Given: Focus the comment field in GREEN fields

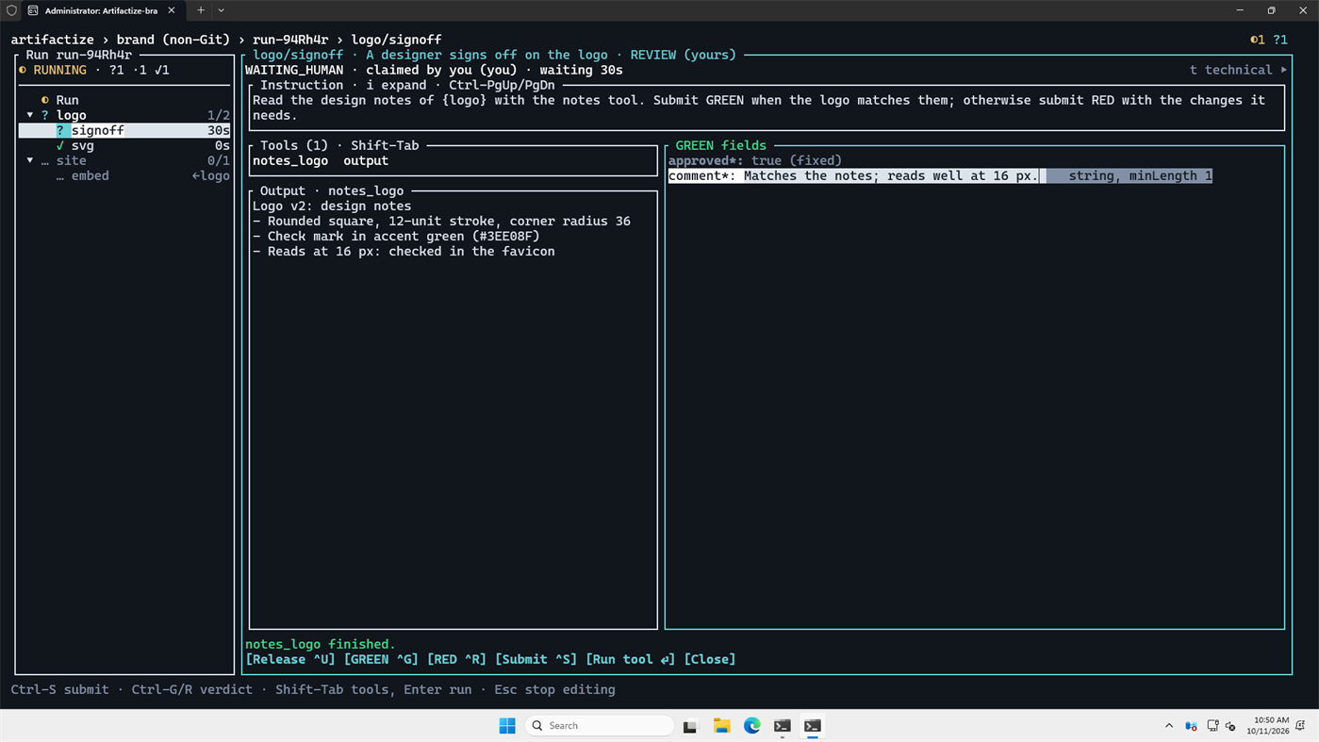Looking at the screenshot, I should pos(940,175).
